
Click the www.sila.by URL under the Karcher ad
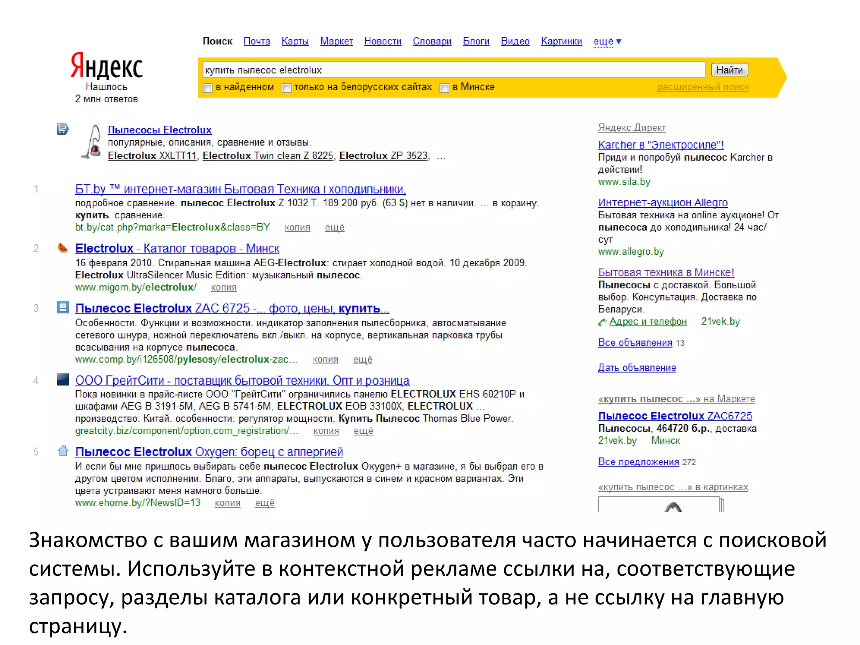click(624, 182)
